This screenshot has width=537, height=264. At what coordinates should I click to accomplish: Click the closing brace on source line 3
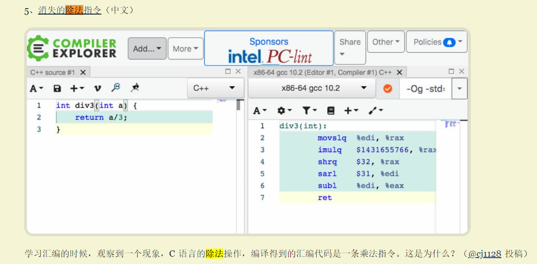(58, 130)
